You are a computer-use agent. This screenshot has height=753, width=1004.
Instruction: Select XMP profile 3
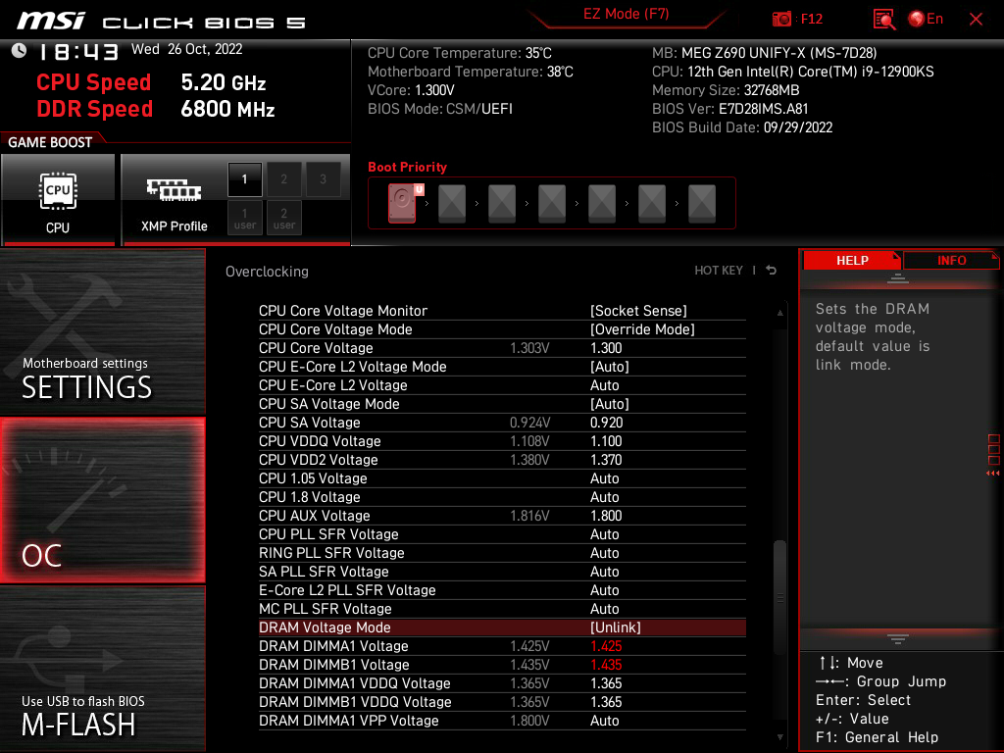click(x=323, y=179)
